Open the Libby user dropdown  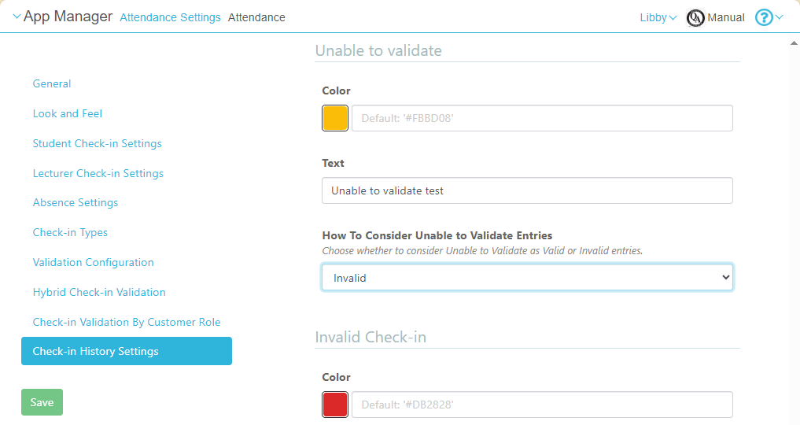(x=658, y=17)
